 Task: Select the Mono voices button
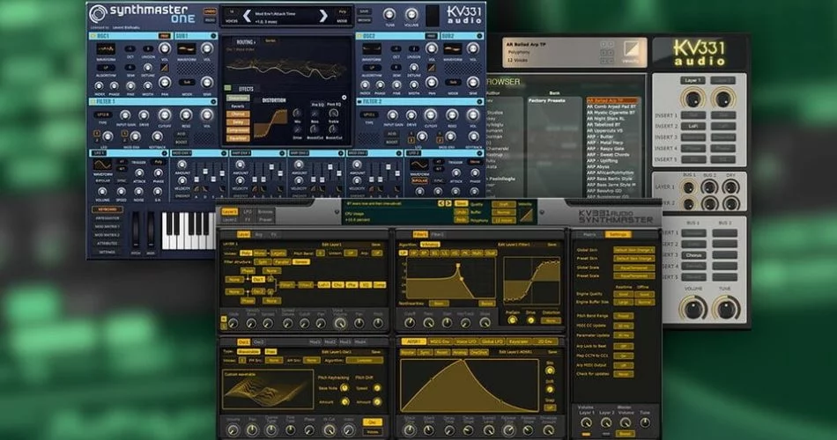(259, 253)
